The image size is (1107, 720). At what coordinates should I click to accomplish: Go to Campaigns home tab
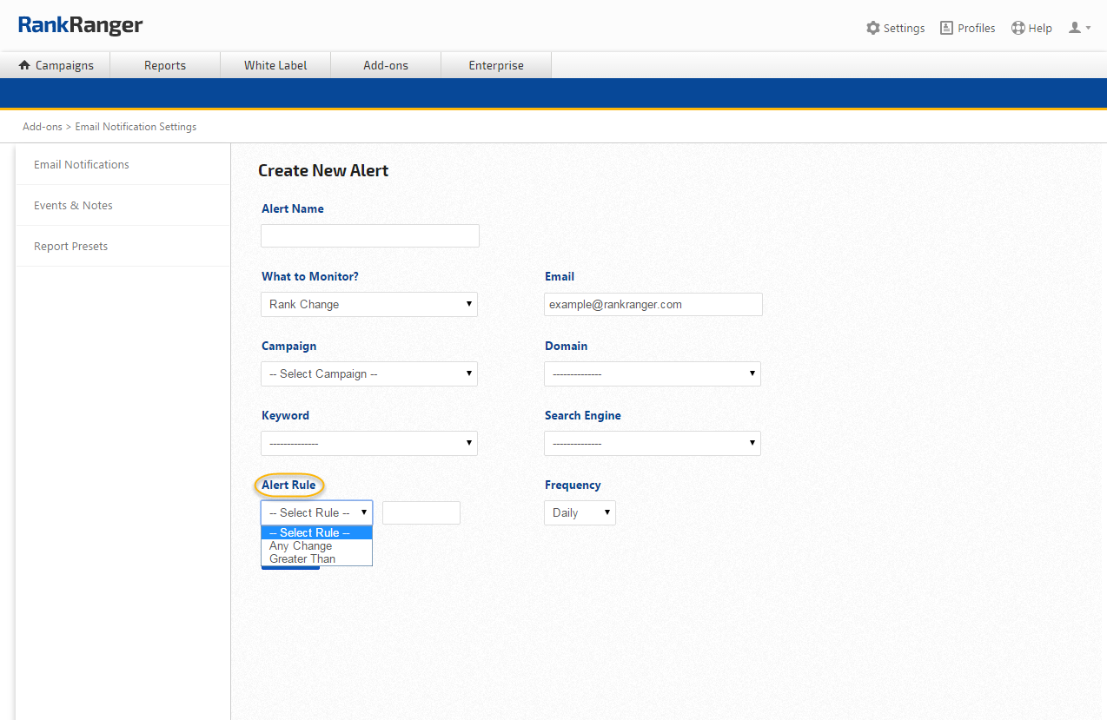coord(56,65)
